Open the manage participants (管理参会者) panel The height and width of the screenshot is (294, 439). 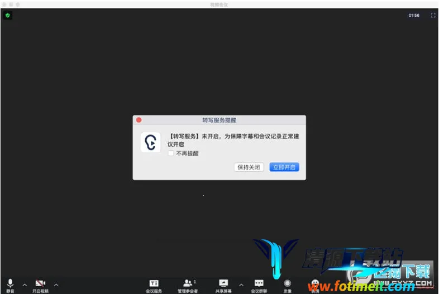[x=188, y=285]
